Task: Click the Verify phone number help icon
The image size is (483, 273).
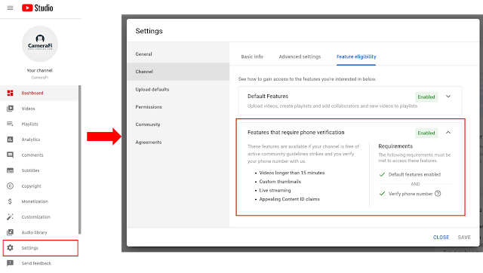Action: [438, 193]
